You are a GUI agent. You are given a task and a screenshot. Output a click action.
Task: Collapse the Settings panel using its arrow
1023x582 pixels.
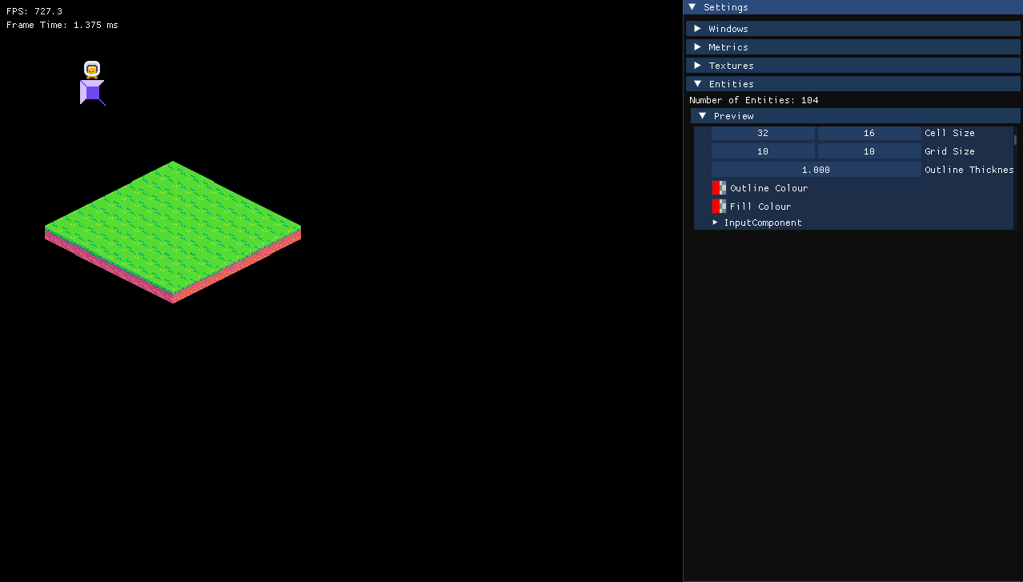[x=692, y=7]
